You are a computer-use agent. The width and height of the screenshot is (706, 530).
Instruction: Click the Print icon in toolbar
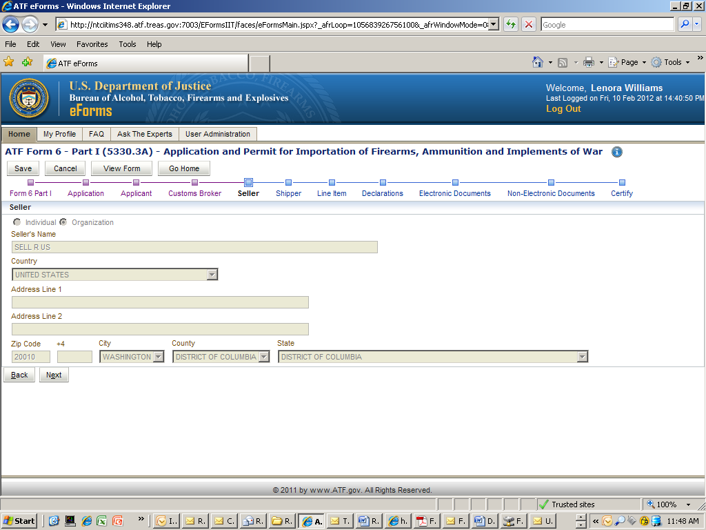(589, 62)
